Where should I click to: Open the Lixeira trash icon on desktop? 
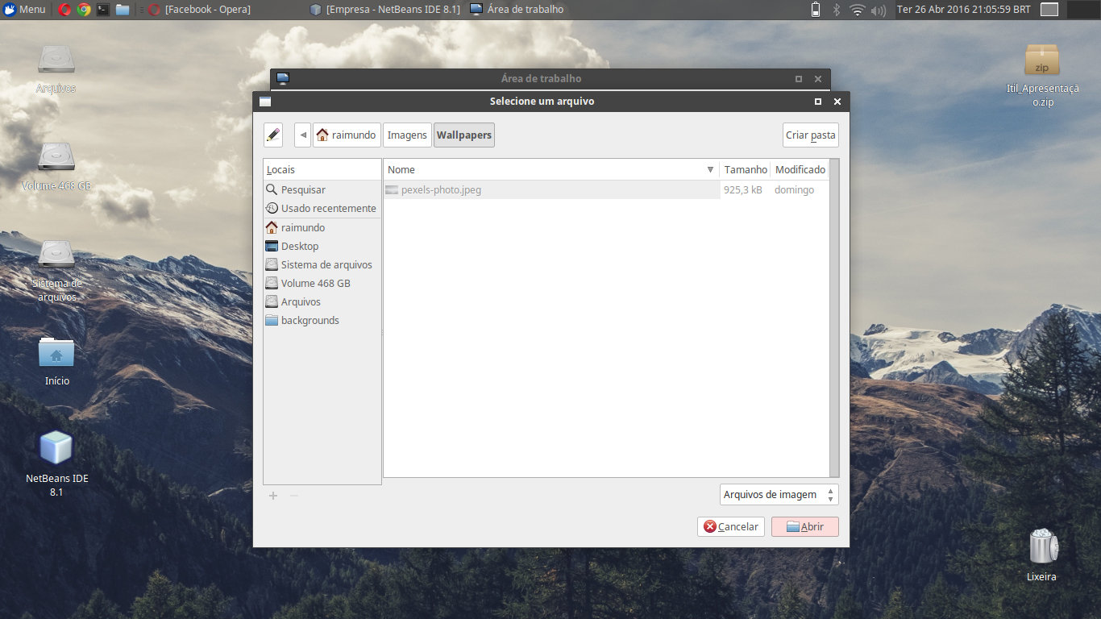[x=1041, y=547]
